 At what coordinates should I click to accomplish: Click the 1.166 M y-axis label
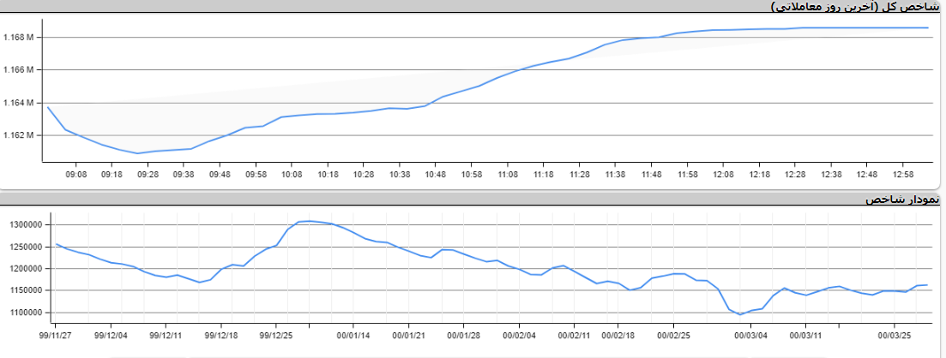(19, 70)
